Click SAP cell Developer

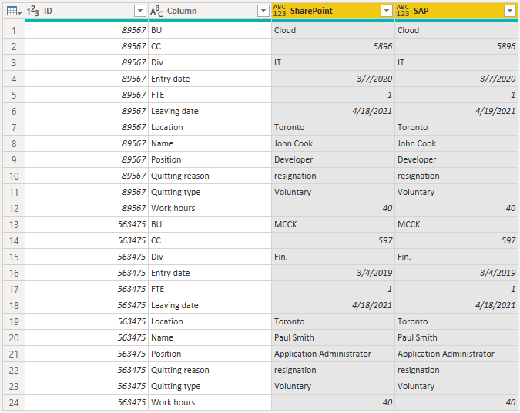click(x=456, y=160)
